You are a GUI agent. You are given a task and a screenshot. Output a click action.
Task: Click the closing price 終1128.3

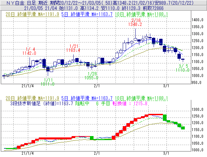[x=131, y=8]
